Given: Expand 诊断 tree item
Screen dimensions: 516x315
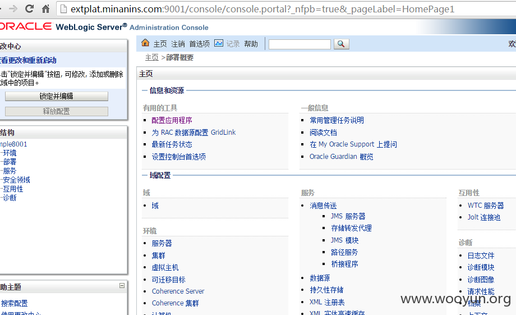Looking at the screenshot, I should pyautogui.click(x=10, y=198).
